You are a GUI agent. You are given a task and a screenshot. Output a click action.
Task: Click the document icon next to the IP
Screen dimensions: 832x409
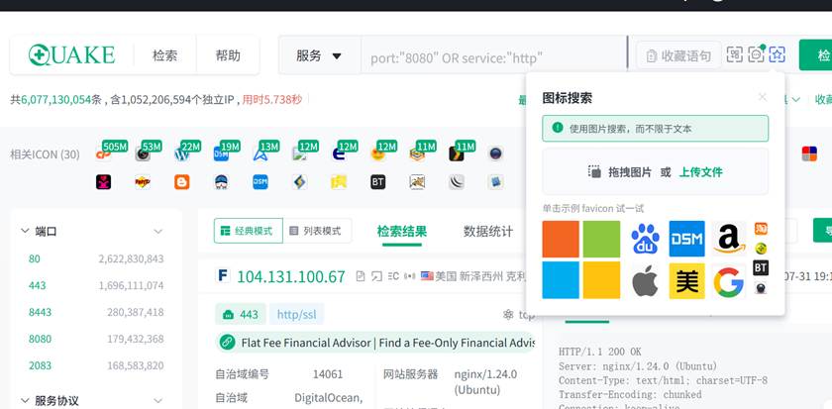click(361, 276)
